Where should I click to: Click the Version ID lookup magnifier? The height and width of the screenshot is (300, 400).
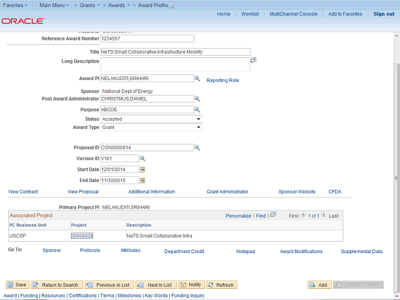[x=142, y=159]
